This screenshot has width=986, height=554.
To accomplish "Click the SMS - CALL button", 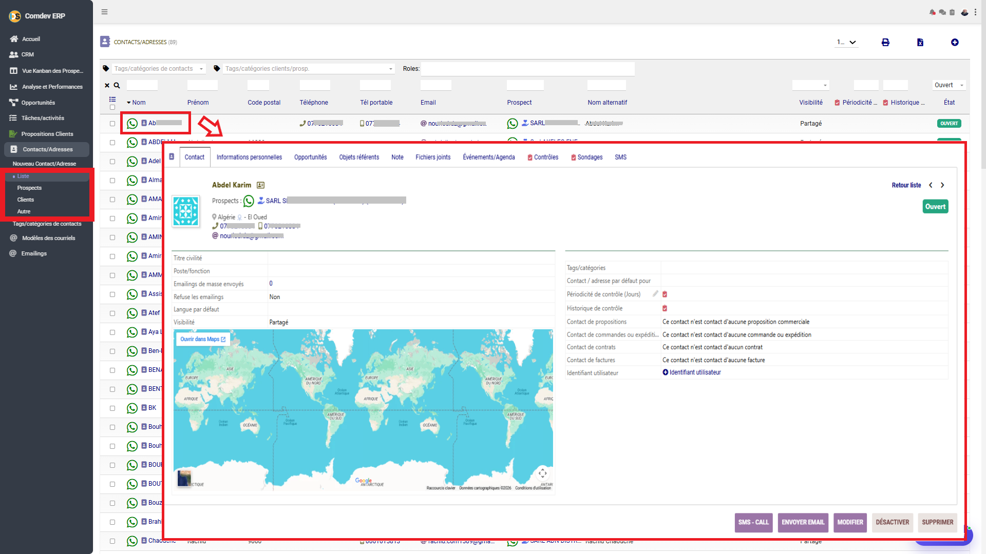I will (753, 522).
